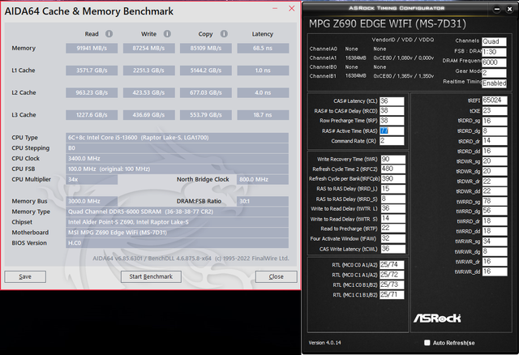This screenshot has width=519, height=355.
Task: Click the tREFI value field
Action: click(495, 101)
